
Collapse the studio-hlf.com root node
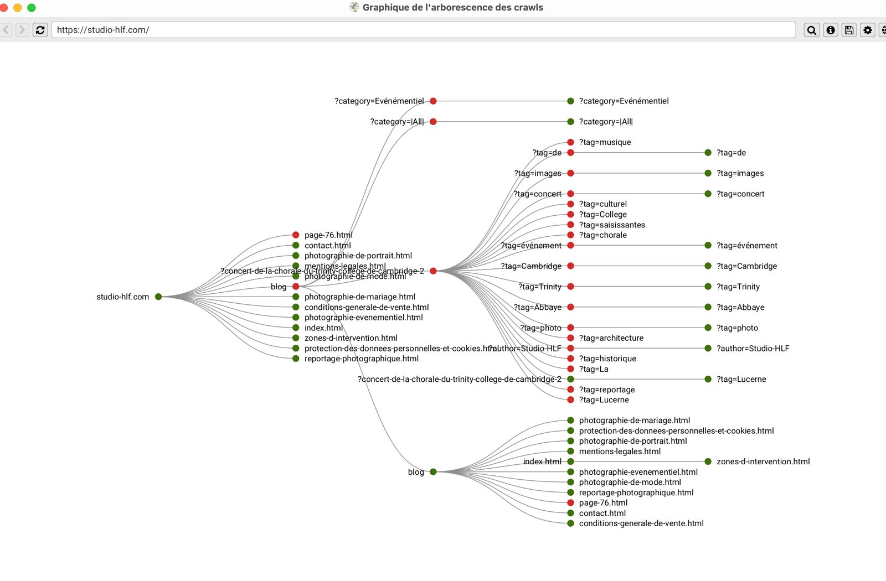coord(158,297)
